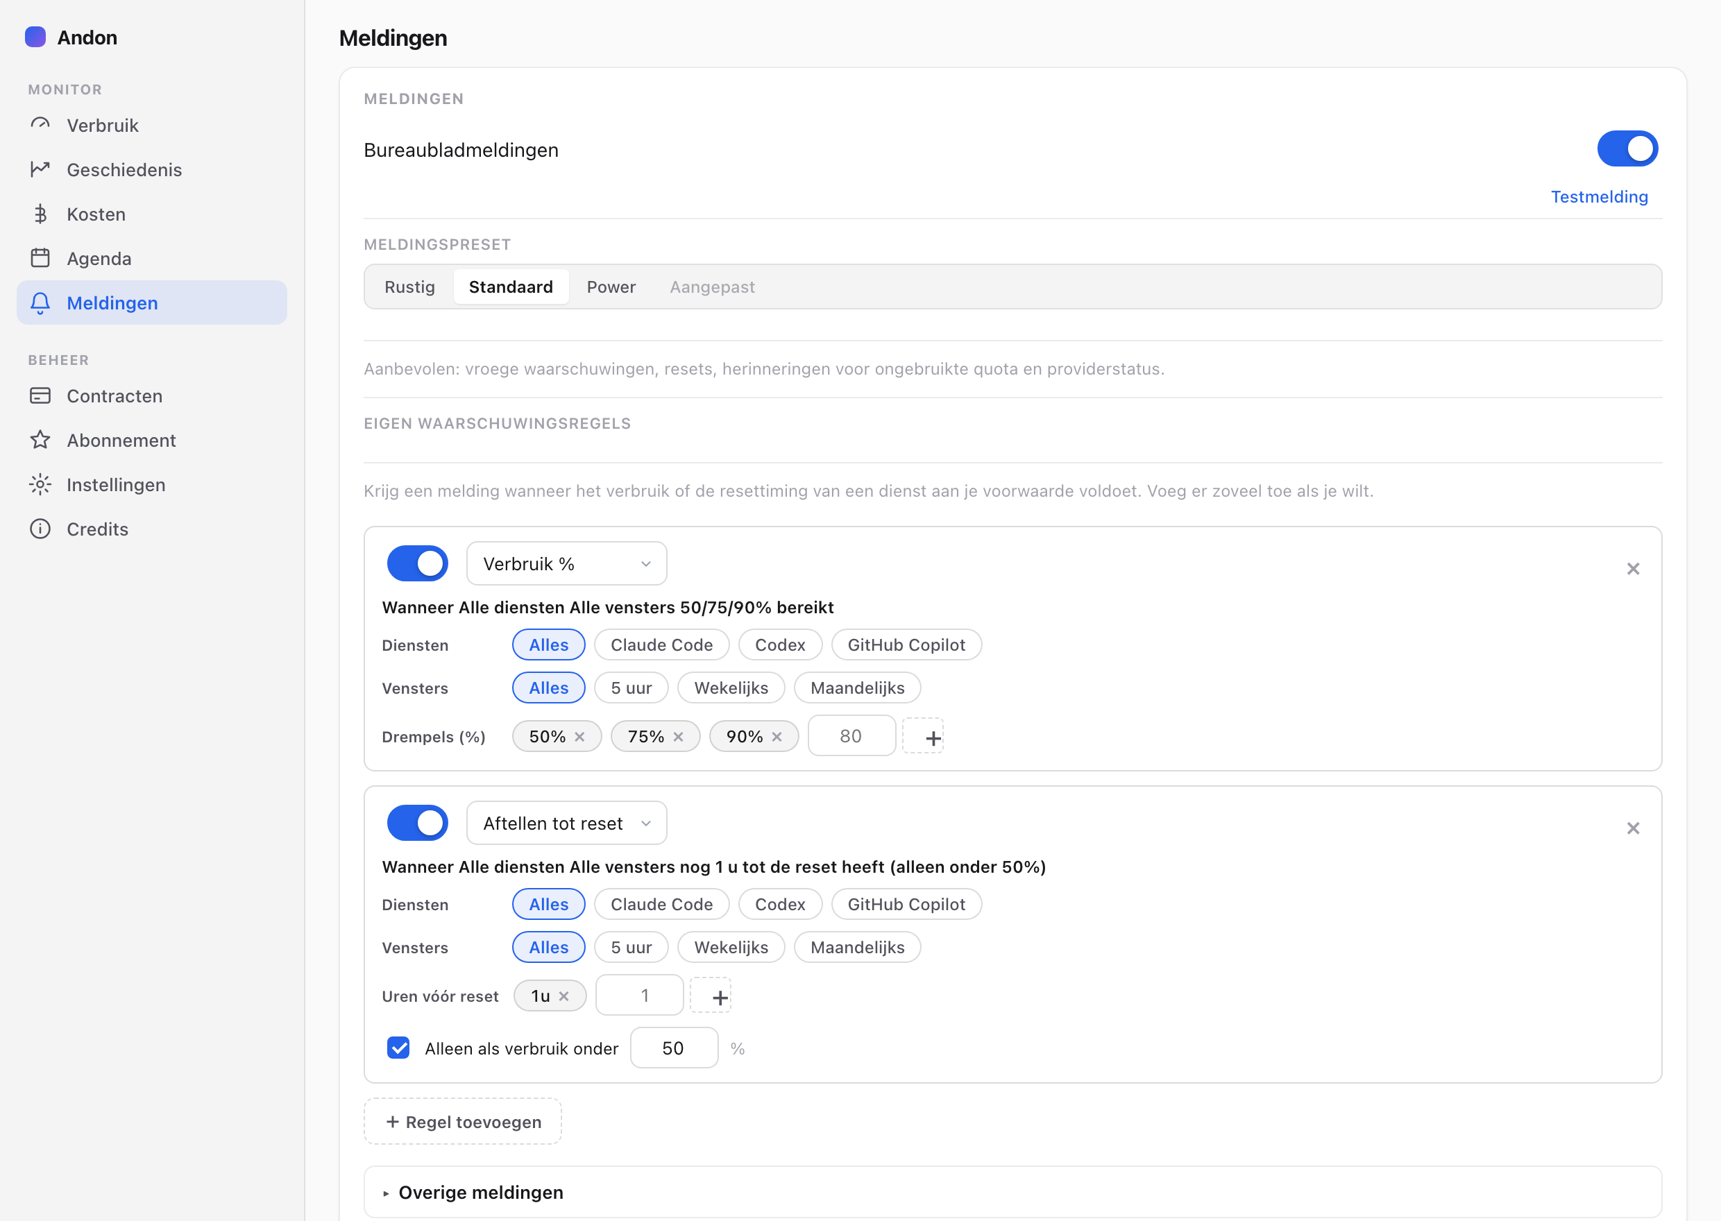The width and height of the screenshot is (1721, 1221).
Task: Add hours value with plus button
Action: (x=711, y=996)
